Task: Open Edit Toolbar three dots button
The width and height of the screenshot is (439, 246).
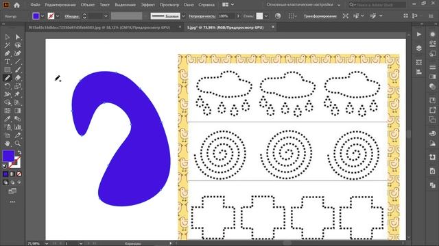Action: click(12, 202)
